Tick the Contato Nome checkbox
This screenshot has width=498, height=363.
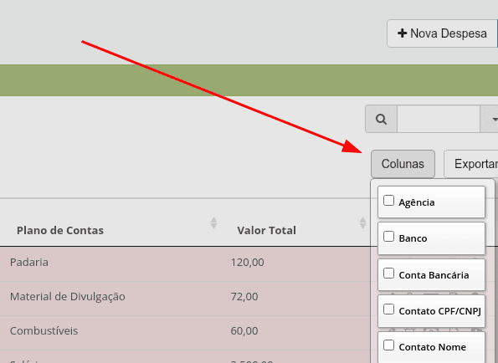388,345
